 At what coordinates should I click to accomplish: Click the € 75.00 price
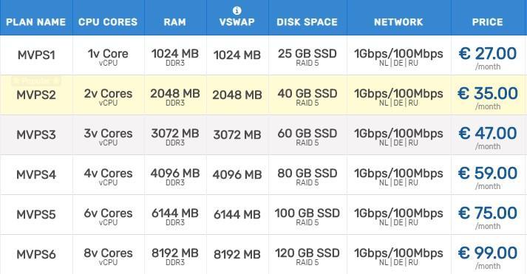click(488, 213)
